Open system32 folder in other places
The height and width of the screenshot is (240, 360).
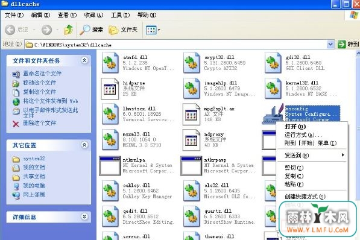click(x=34, y=159)
